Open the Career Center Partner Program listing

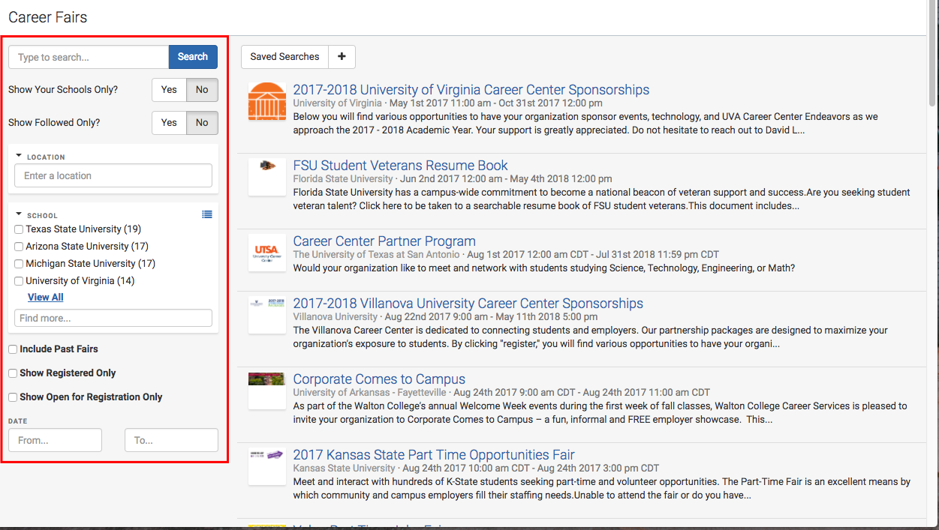tap(384, 241)
